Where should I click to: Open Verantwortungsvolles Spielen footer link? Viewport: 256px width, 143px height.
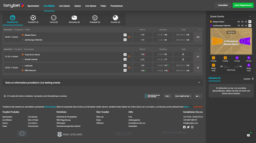[x=68, y=126]
